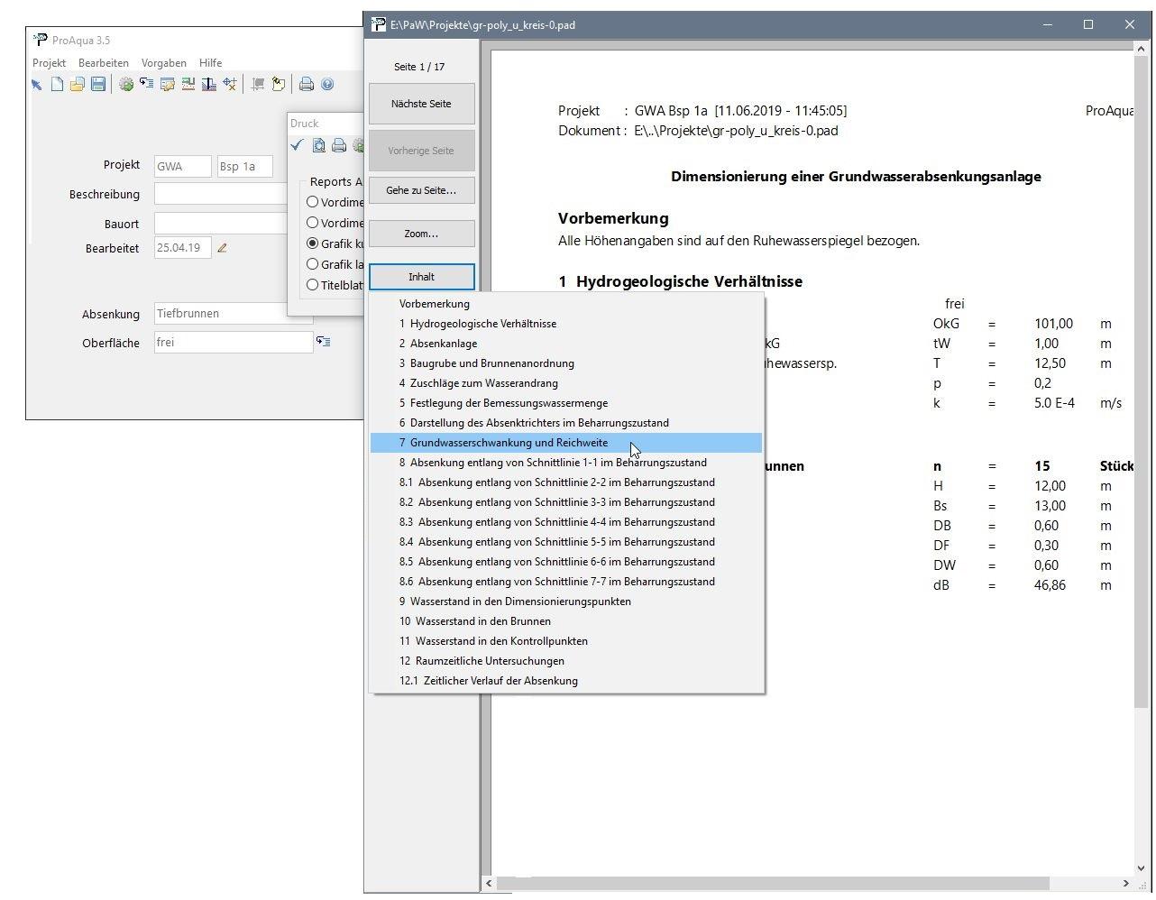Screen dimensions: 1156x900
Task: Open help via blue question mark icon
Action: pyautogui.click(x=327, y=85)
